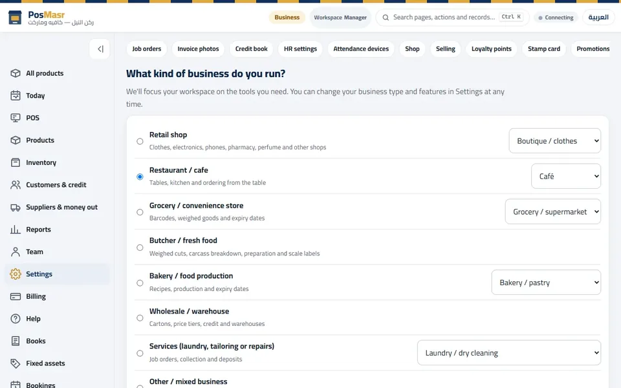Open the Attendance devices tab

pos(361,48)
